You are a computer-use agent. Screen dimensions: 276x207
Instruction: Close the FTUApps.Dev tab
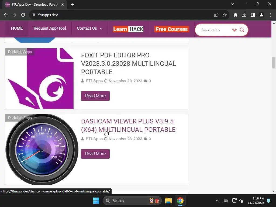click(63, 5)
